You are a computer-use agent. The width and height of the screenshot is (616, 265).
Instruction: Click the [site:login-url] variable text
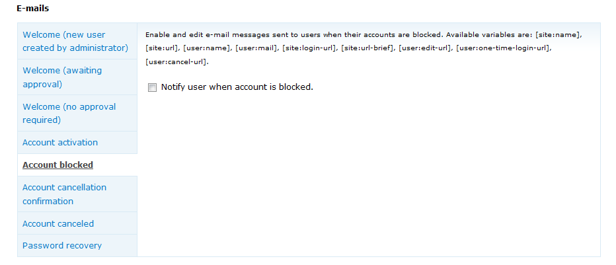[310, 48]
